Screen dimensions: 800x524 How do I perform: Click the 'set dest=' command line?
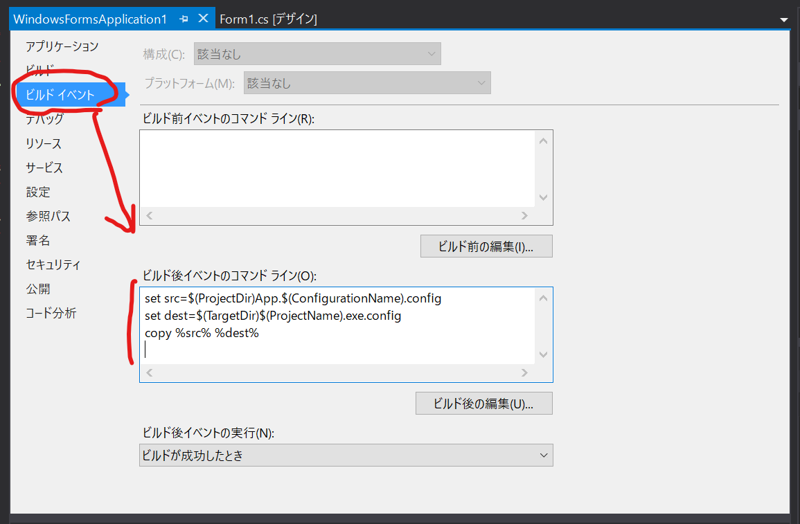tap(273, 316)
